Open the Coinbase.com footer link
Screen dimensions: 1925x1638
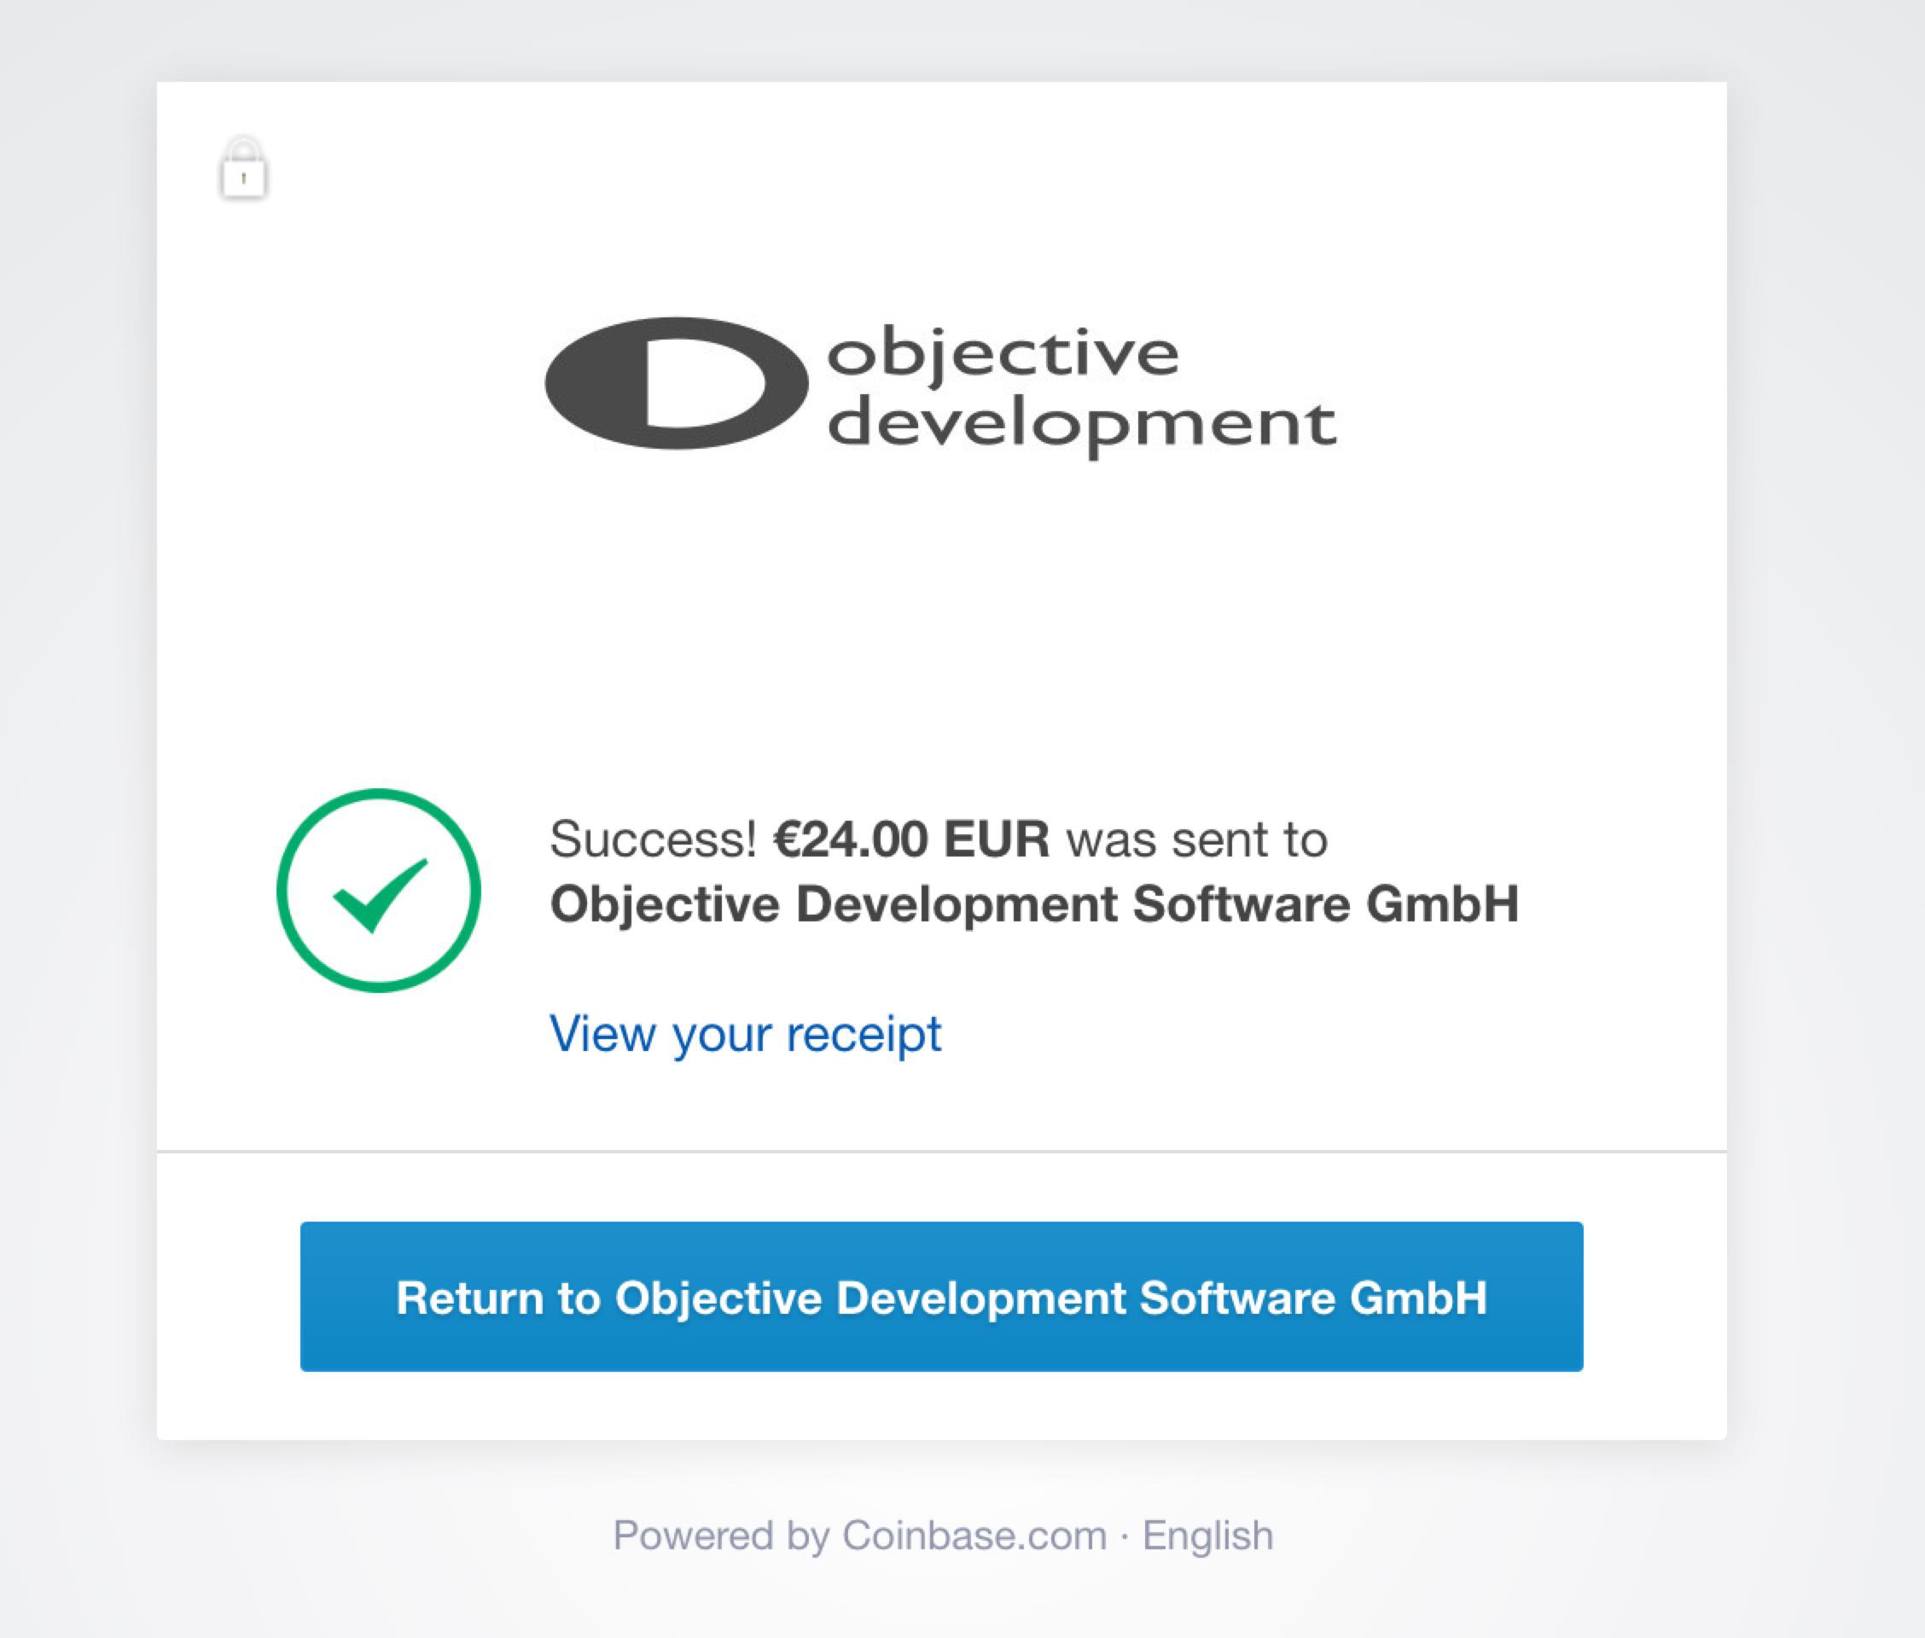pyautogui.click(x=974, y=1535)
